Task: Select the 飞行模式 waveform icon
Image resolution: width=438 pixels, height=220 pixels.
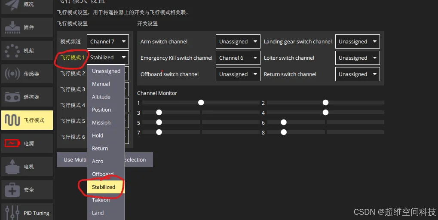Action: click(12, 120)
